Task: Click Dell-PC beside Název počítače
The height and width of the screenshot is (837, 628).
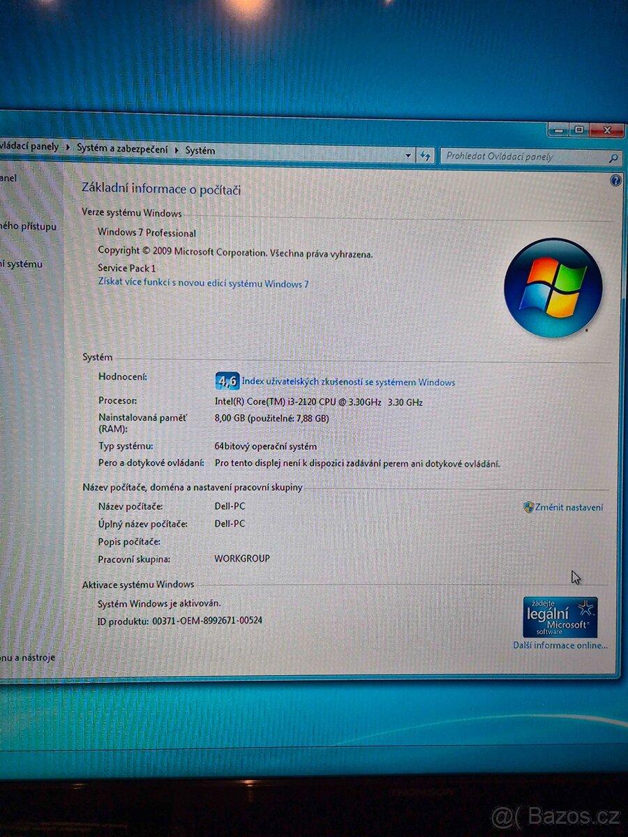Action: pyautogui.click(x=230, y=506)
